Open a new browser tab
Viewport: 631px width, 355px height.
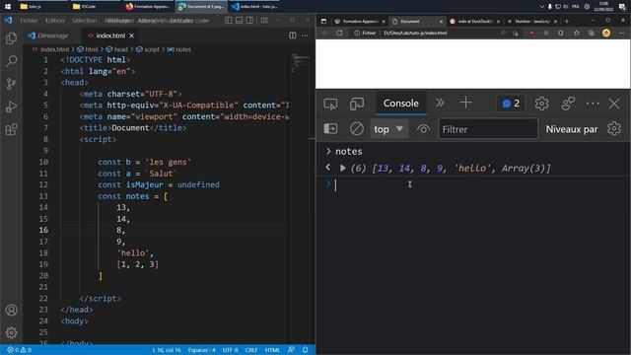pos(567,21)
